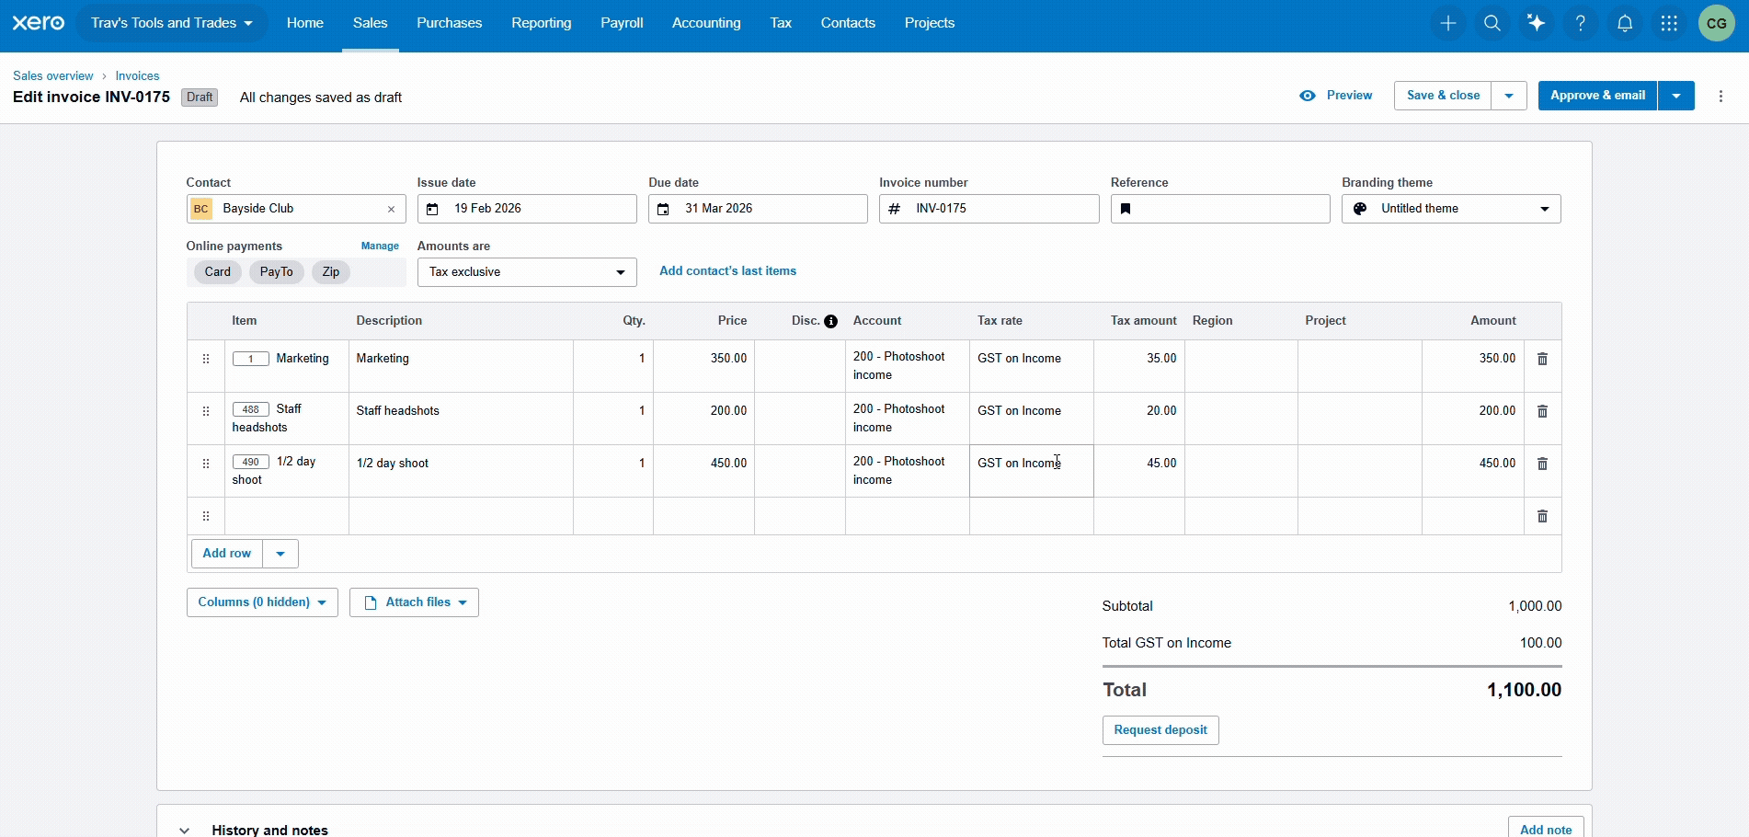1749x837 pixels.
Task: Delete the Marketing line item row
Action: point(1542,359)
